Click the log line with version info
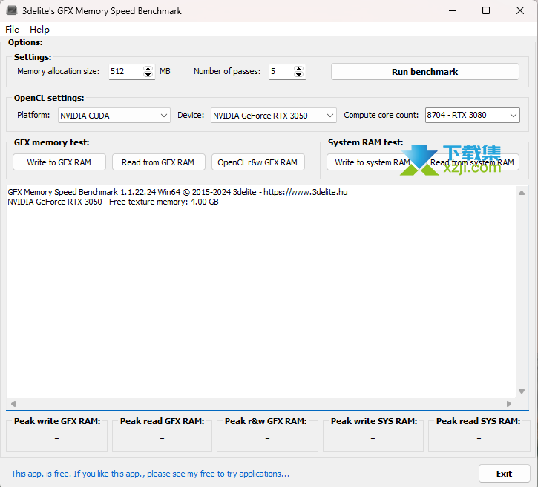538x487 pixels. 177,192
